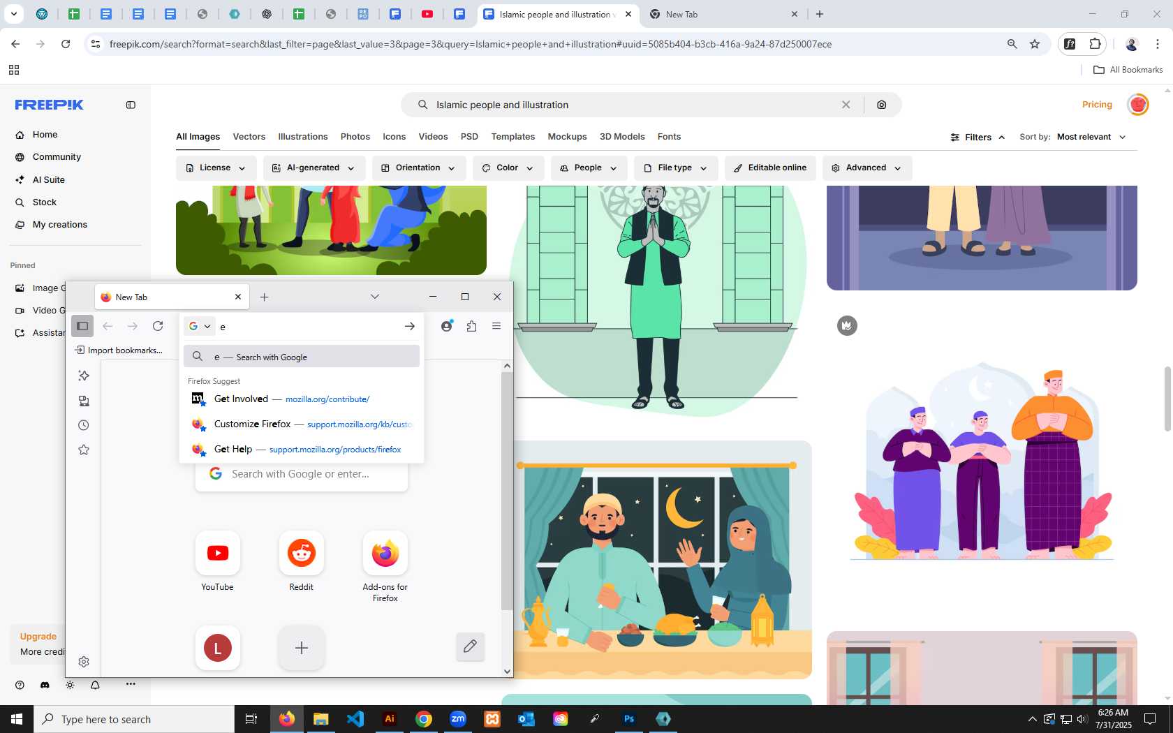Viewport: 1173px width, 733px height.
Task: Open Community in the Freepik sidebar
Action: click(x=57, y=157)
